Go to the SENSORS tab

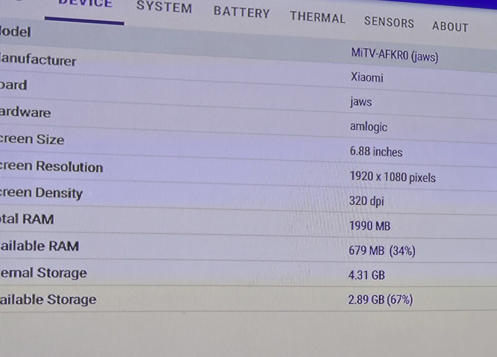389,22
